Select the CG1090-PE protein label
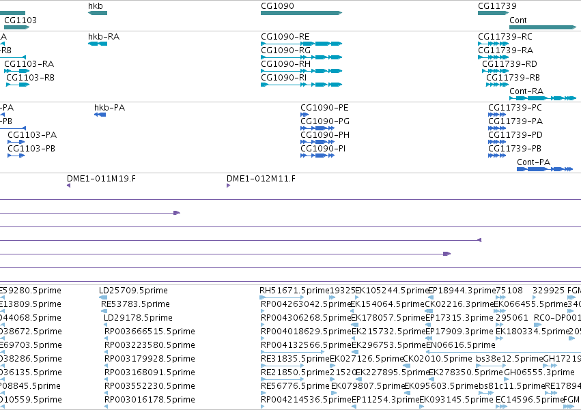The image size is (581, 410). (x=324, y=108)
